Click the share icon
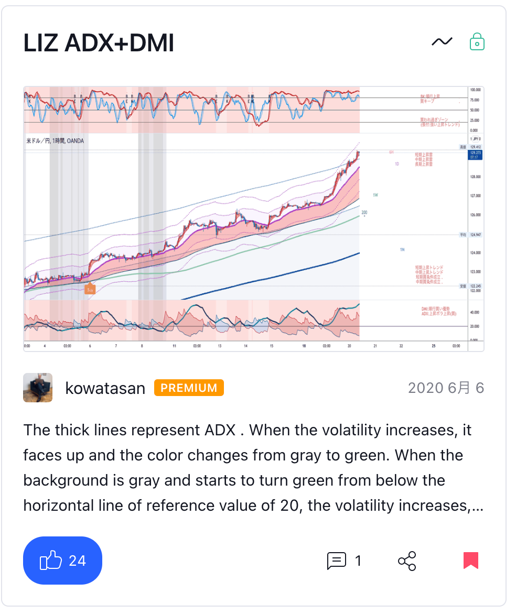This screenshot has width=516, height=615. [407, 561]
